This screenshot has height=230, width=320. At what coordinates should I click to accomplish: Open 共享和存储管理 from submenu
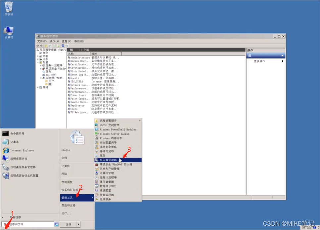coord(118,169)
